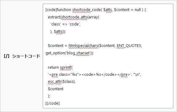177x112 pixels.
Task: Click the word sprintf in return line
Action: (65, 68)
